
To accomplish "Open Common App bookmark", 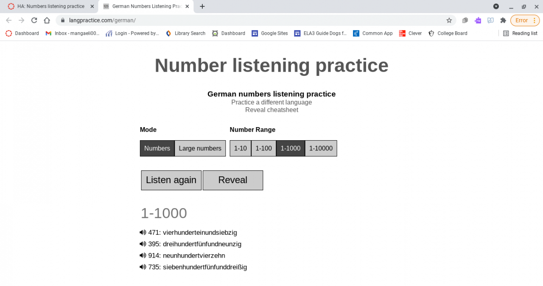I will [373, 33].
